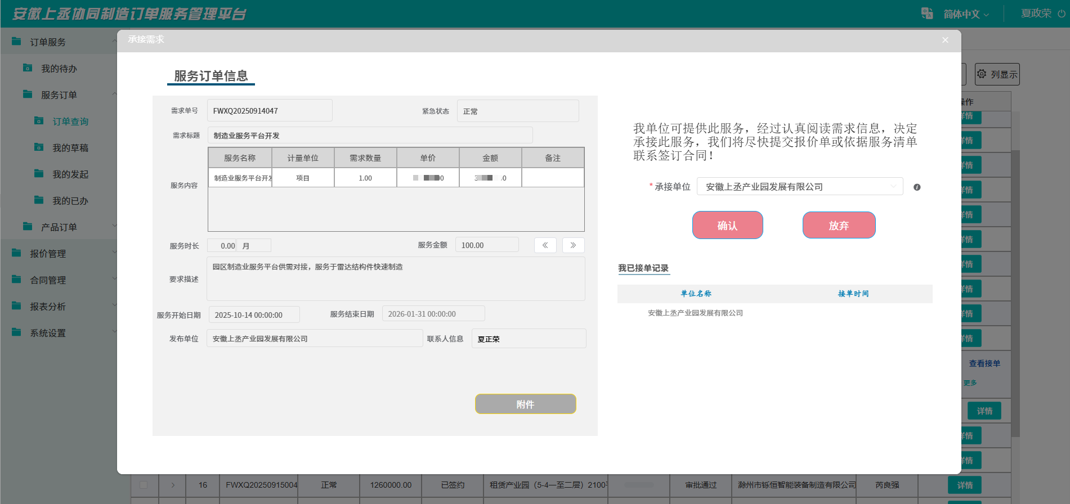Select 我的草稿 menu item
Image resolution: width=1070 pixels, height=504 pixels.
70,148
